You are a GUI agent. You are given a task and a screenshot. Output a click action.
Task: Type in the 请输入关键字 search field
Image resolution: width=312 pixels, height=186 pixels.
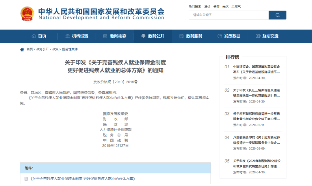(228, 15)
